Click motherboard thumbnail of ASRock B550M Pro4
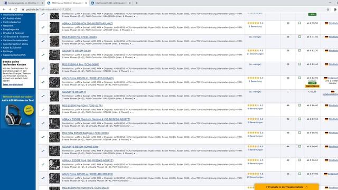 [x=54, y=165]
